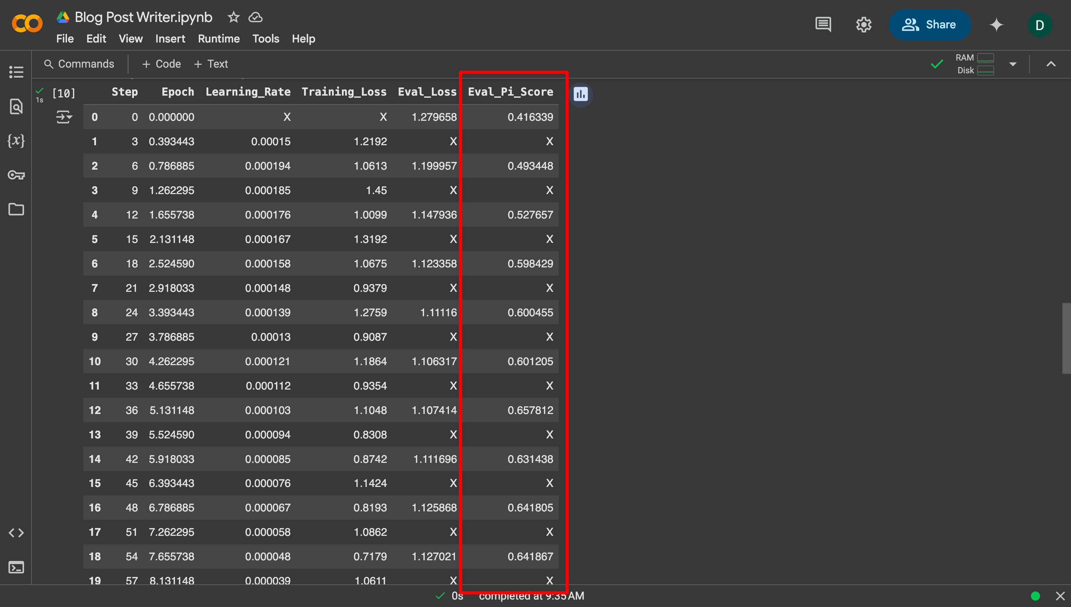1071x607 pixels.
Task: Click the Eval_Loss value 1.11116
Action: coord(438,313)
